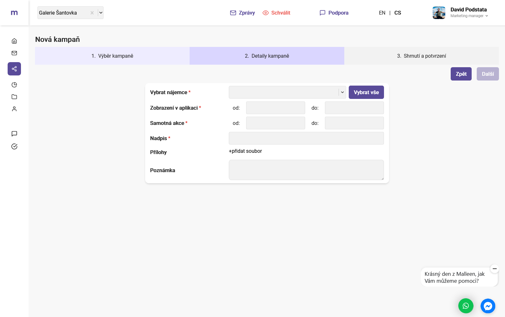
Task: Open the mail icon in sidebar
Action: (x=14, y=53)
